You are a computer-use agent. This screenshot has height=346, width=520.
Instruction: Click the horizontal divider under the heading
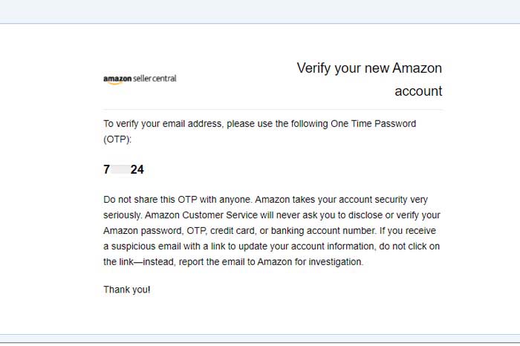pos(273,110)
